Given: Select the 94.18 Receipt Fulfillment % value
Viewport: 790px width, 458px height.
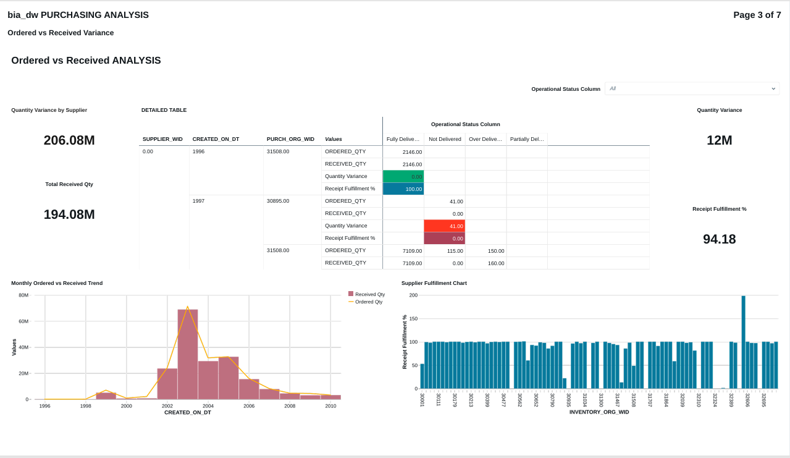Looking at the screenshot, I should tap(719, 239).
